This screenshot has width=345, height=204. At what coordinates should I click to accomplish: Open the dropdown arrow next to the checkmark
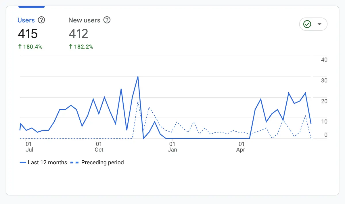(x=319, y=24)
